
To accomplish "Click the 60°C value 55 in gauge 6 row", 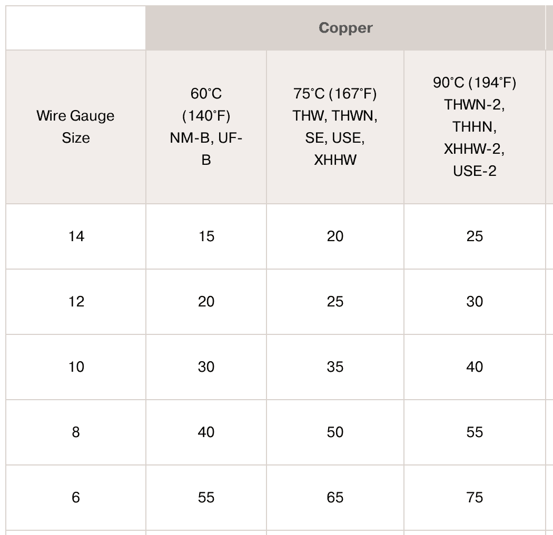I will click(x=206, y=498).
